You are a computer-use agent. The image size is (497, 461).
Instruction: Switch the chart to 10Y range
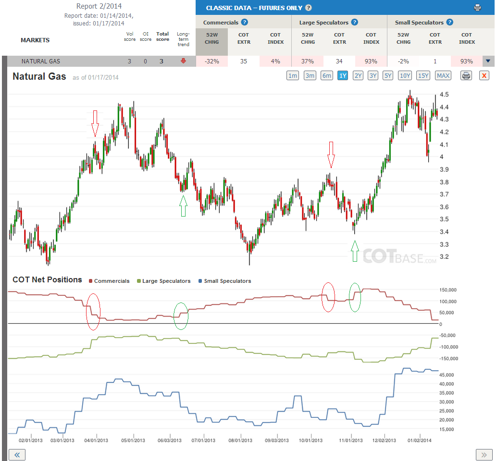point(405,76)
